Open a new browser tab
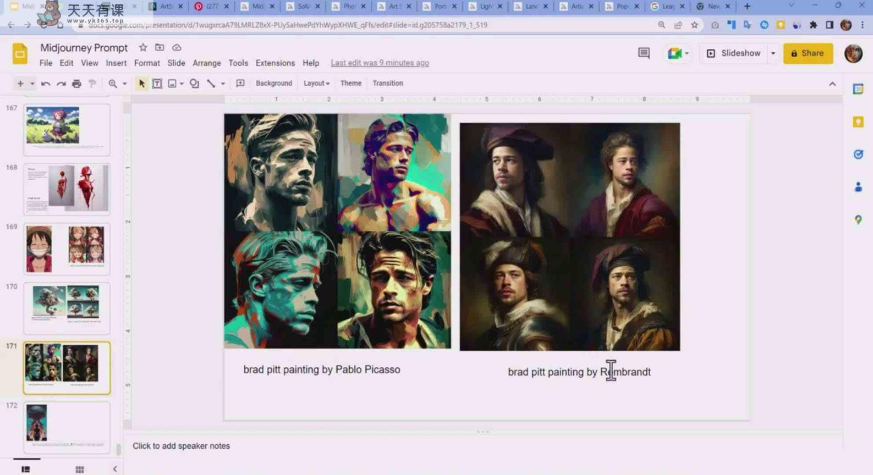Image resolution: width=873 pixels, height=475 pixels. (747, 6)
